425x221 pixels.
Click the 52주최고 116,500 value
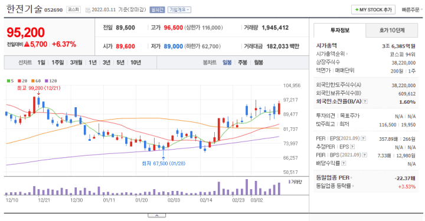pos(388,125)
